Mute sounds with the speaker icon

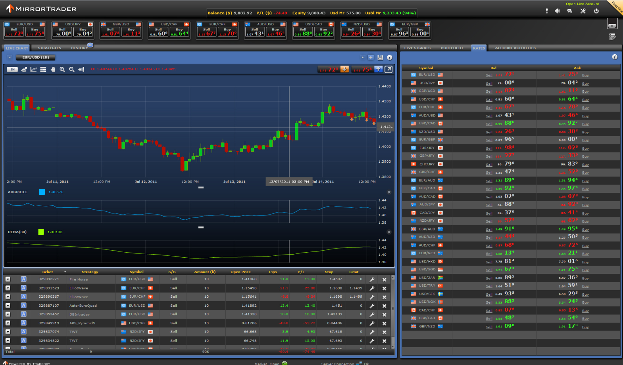558,11
